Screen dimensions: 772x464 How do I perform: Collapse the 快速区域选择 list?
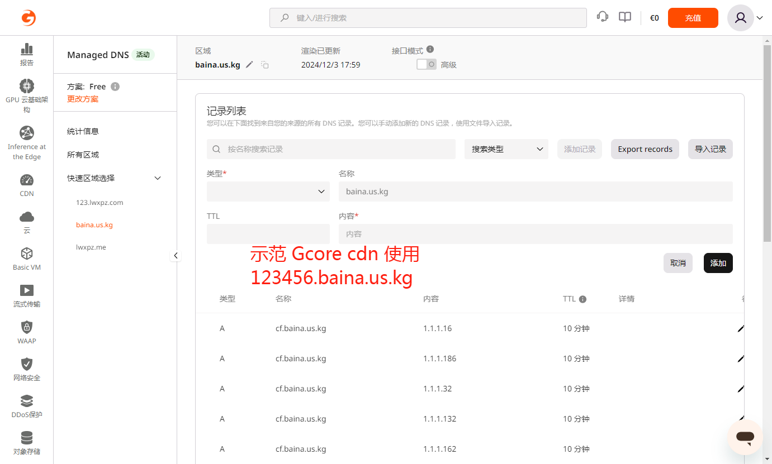[x=158, y=178]
